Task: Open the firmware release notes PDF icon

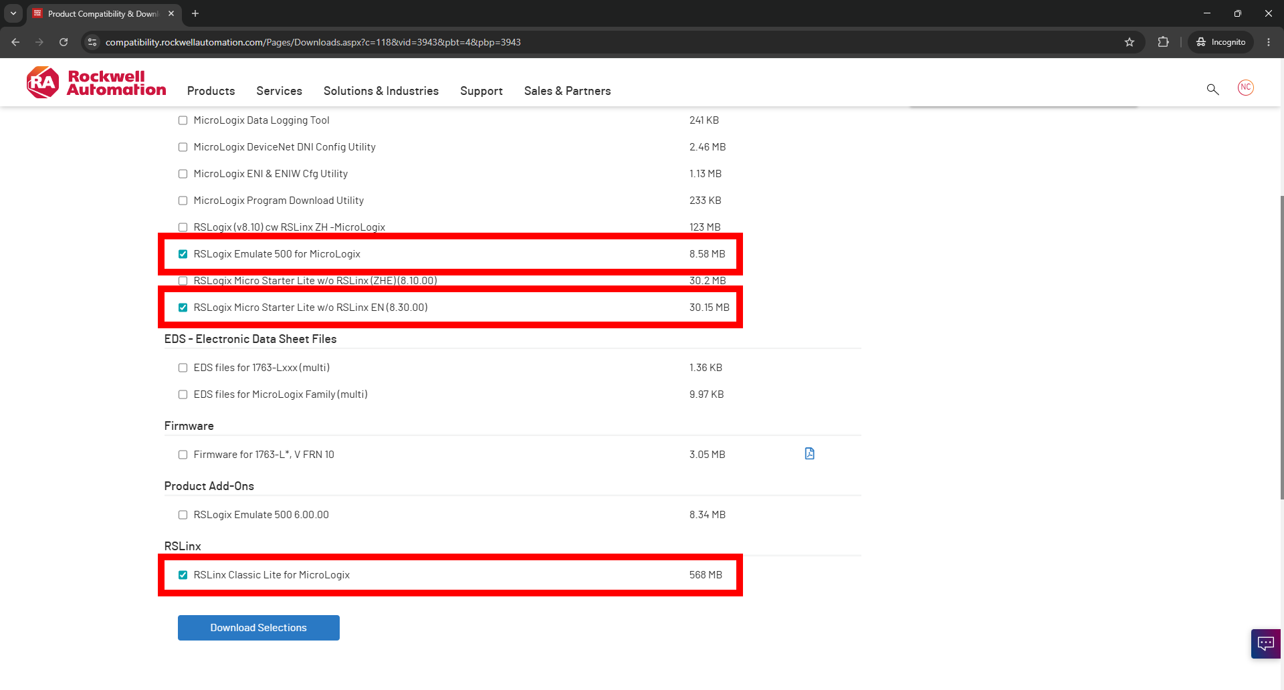Action: [x=809, y=453]
